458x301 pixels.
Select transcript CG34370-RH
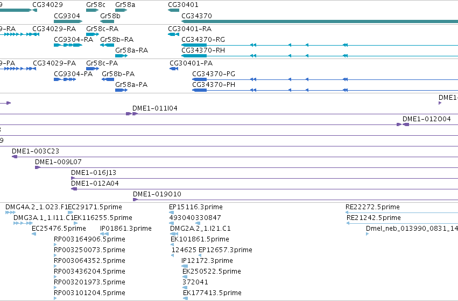[203, 50]
